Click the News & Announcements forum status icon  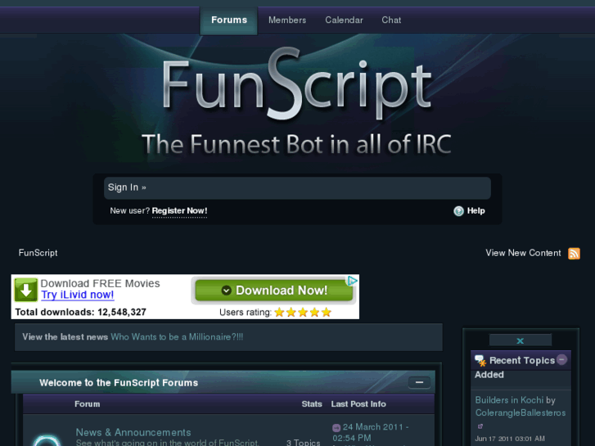pos(47,440)
